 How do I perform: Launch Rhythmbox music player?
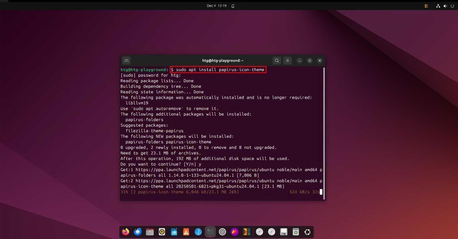tap(162, 232)
